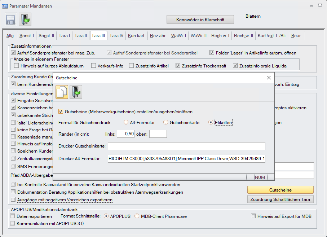The image size is (327, 237).
Task: Toggle the Gutscheine erstellen/ausgeben/einlösen checkbox
Action: tap(61, 111)
